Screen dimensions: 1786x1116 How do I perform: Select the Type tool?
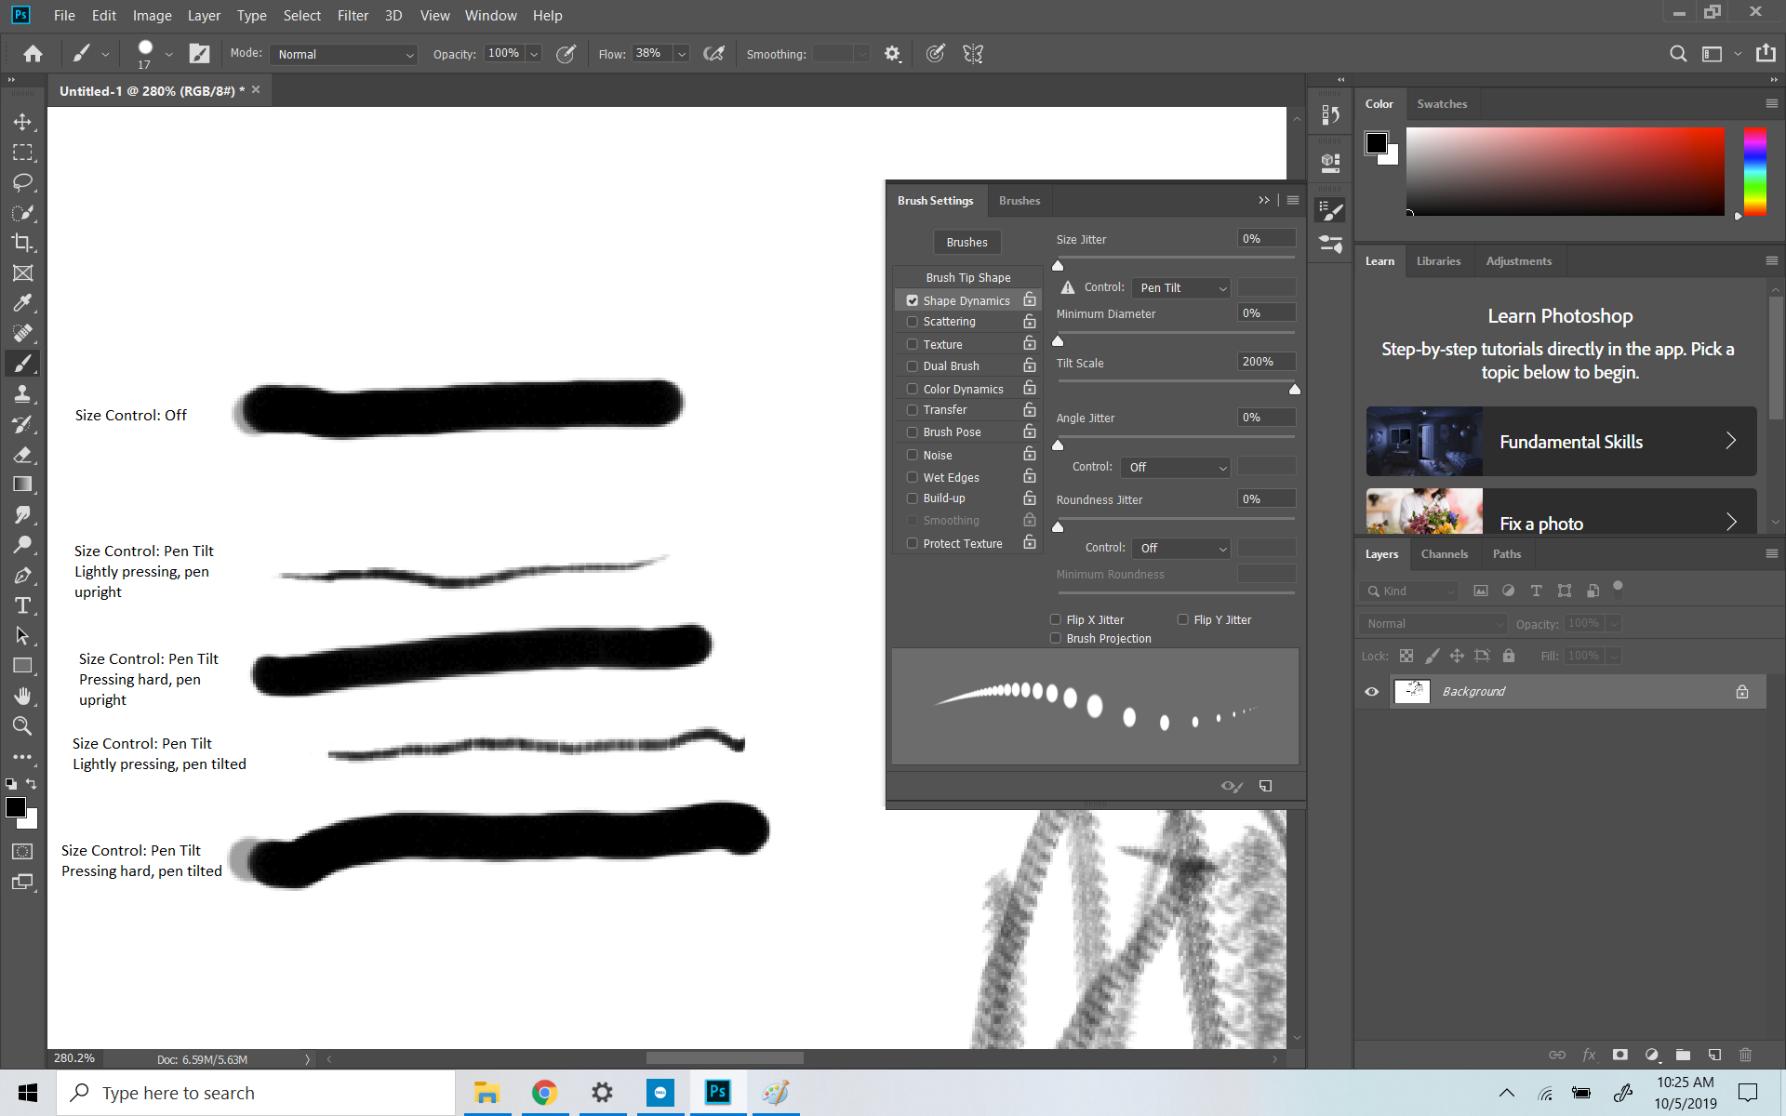click(22, 604)
